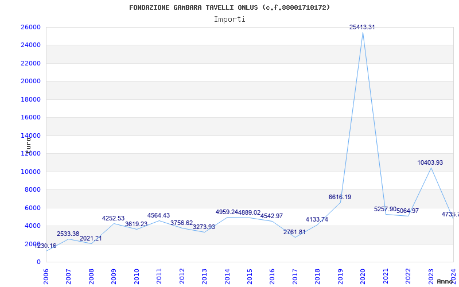Click the 2009 x-axis year label
The height and width of the screenshot is (287, 459).
114,277
